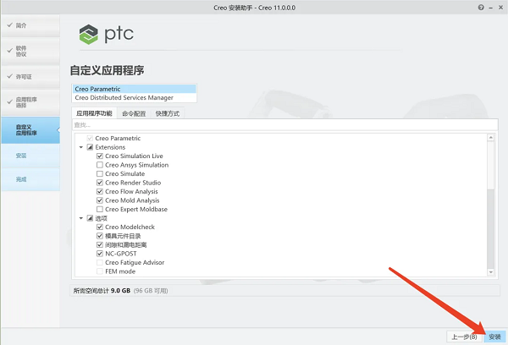
Task: Click feature list scrollbar down arrow
Action: pyautogui.click(x=491, y=272)
